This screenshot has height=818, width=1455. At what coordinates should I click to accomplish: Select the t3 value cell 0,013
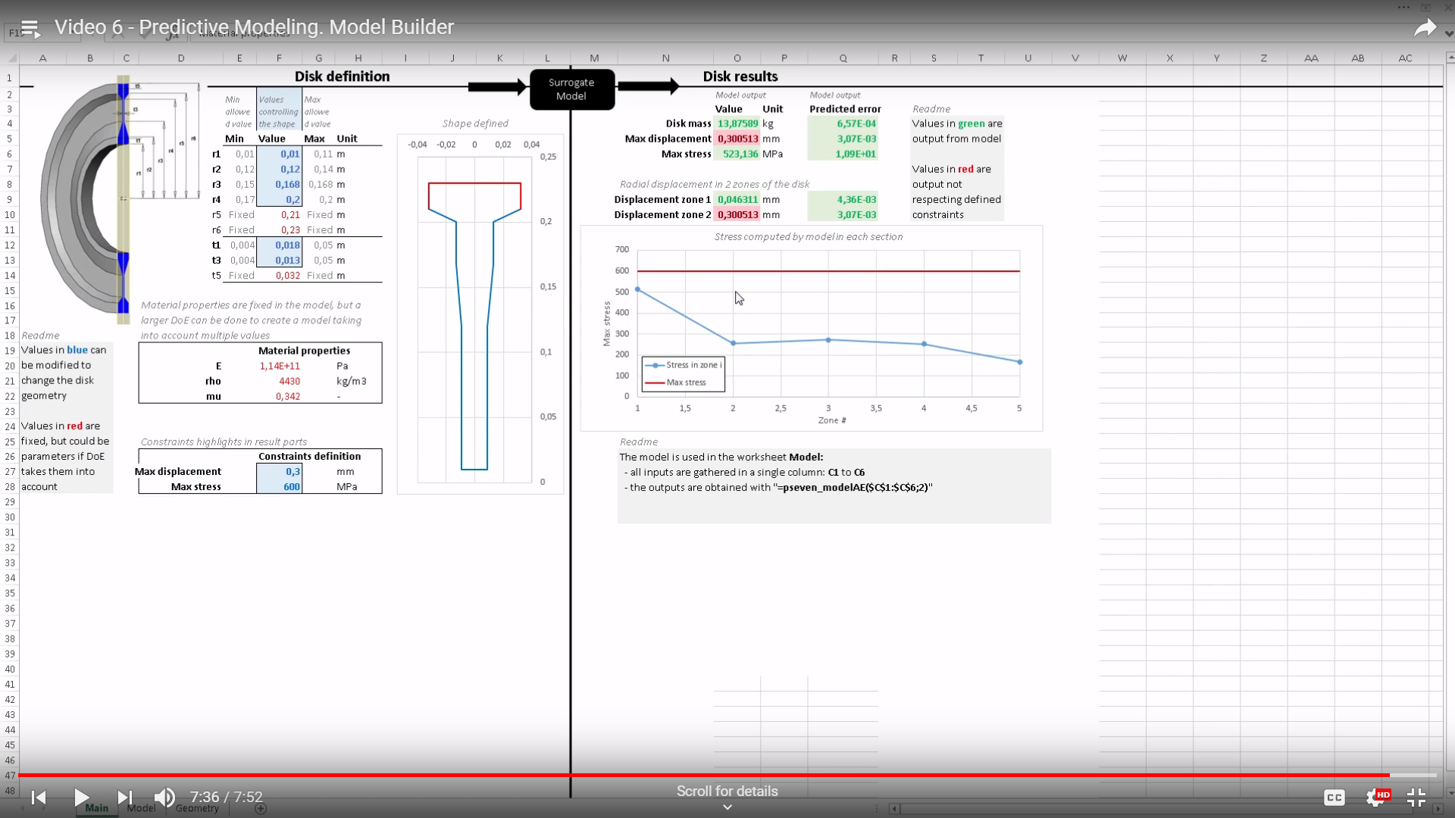(x=279, y=260)
